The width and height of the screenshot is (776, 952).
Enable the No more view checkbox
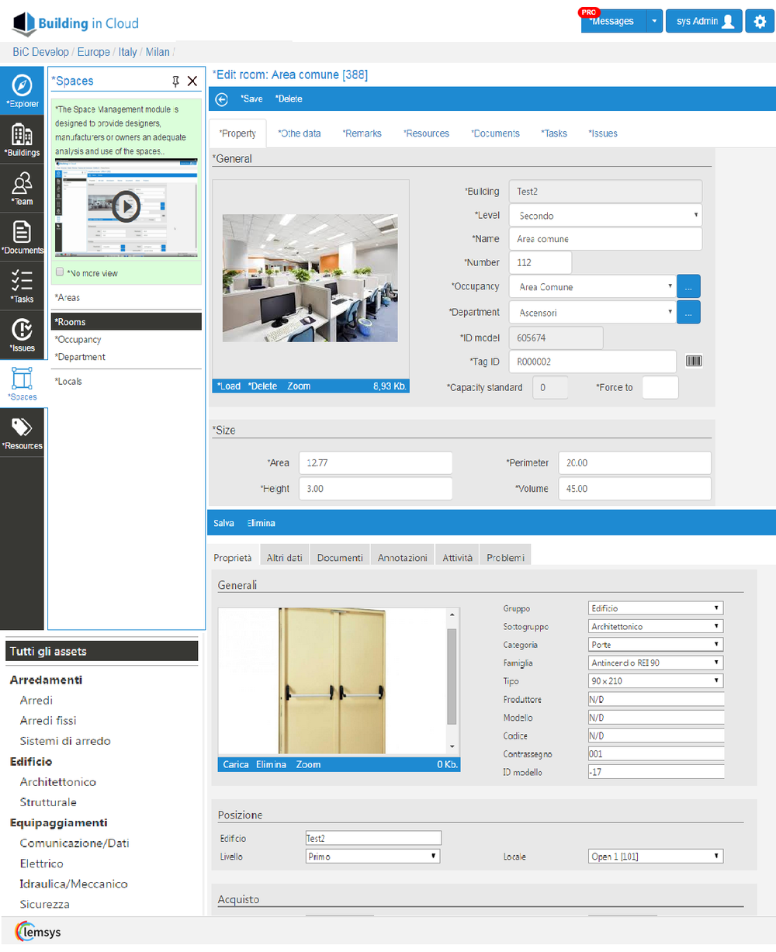[60, 272]
